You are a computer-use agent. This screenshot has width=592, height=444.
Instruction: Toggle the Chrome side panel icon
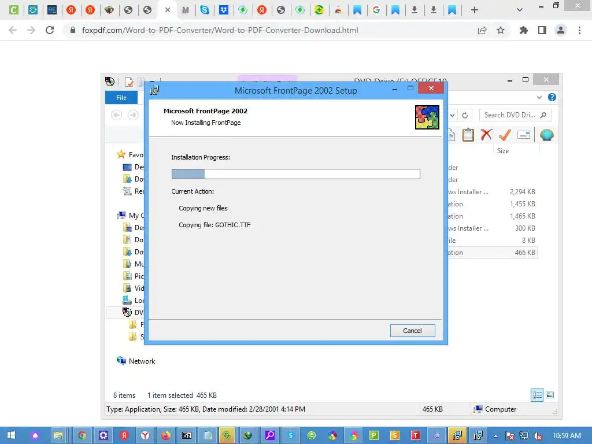pyautogui.click(x=542, y=30)
